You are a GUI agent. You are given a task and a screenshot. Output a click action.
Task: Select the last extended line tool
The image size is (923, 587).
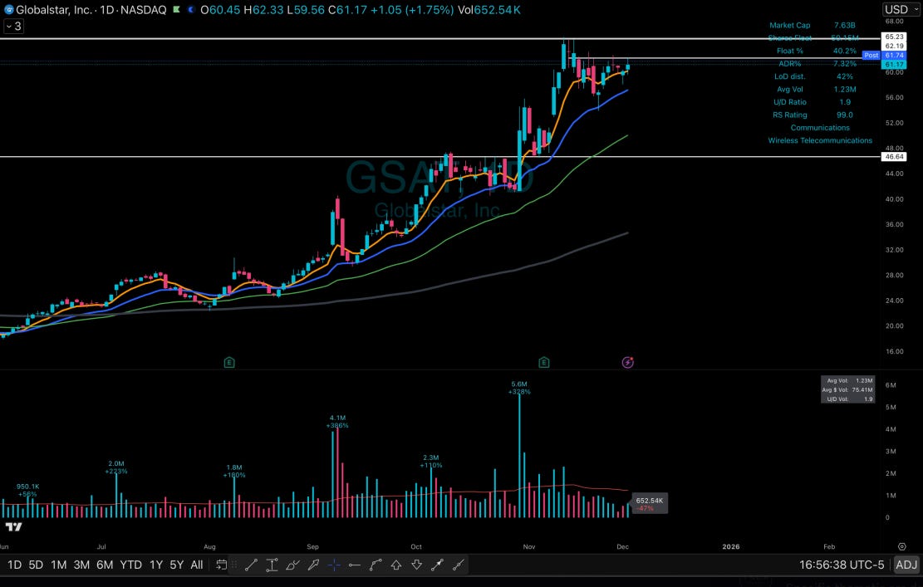pos(458,565)
